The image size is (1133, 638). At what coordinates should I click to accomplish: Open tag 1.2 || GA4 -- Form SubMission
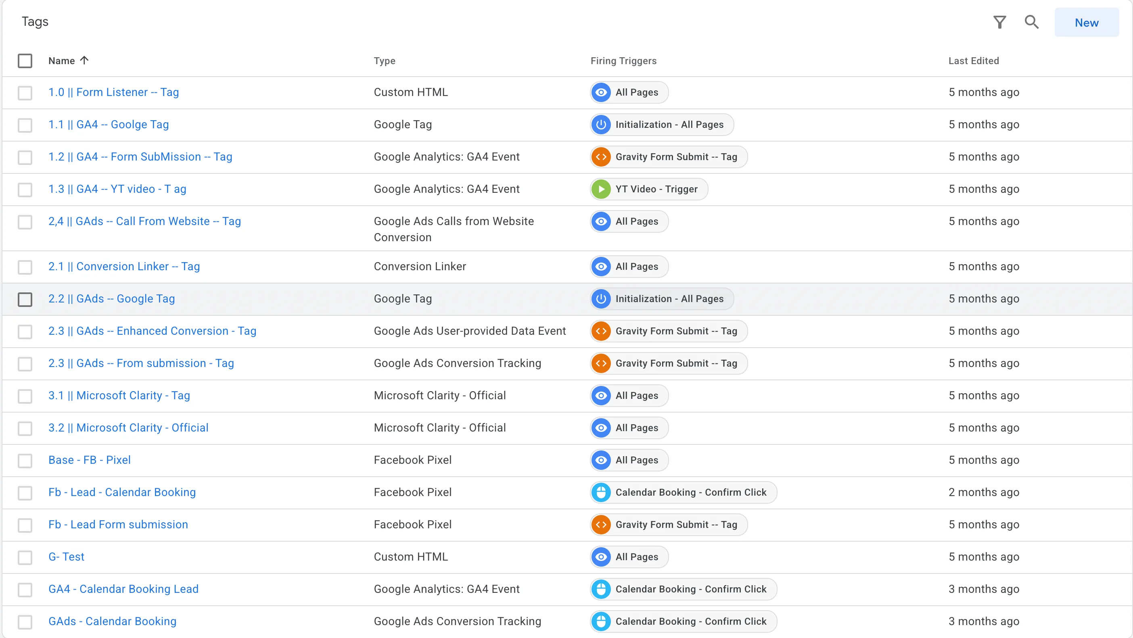coord(140,156)
